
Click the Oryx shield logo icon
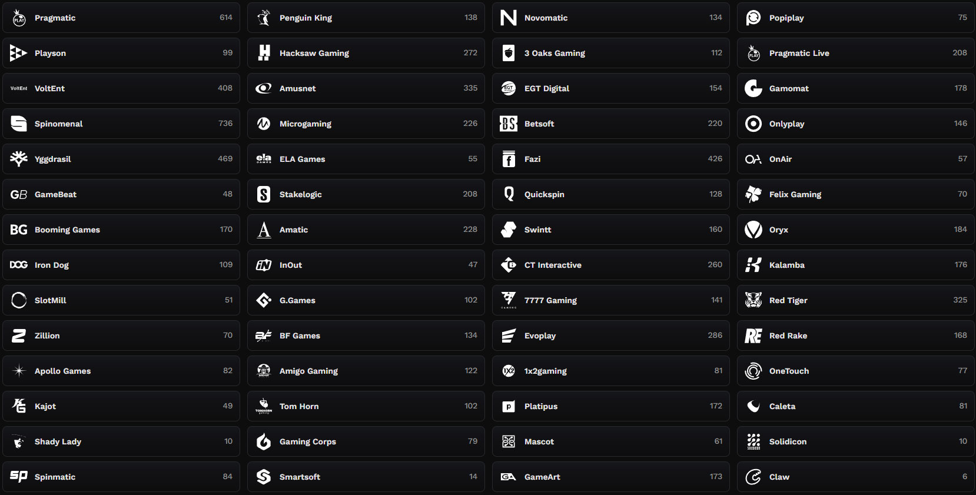tap(753, 230)
